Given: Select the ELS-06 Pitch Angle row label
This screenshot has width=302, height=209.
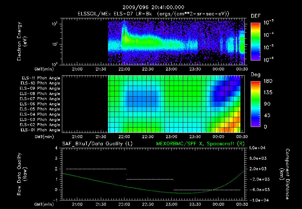Looking at the screenshot, I should (40, 104).
